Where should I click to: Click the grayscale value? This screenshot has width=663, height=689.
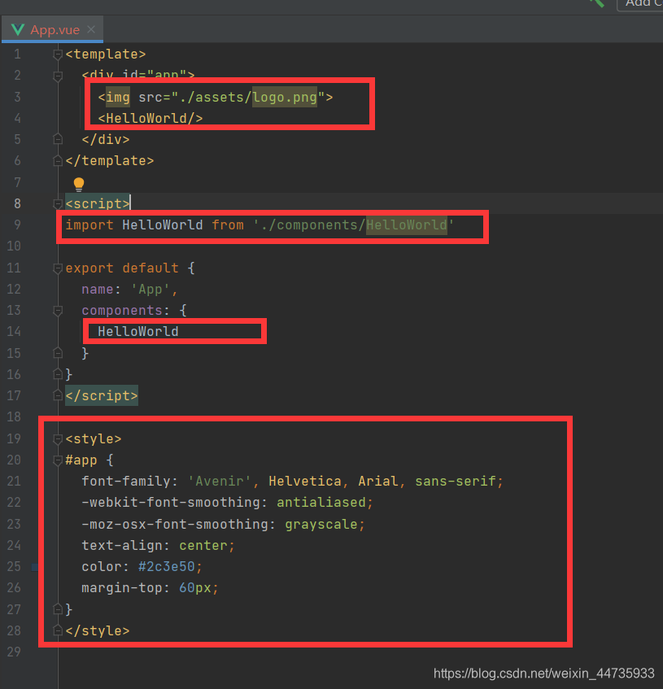click(x=321, y=524)
